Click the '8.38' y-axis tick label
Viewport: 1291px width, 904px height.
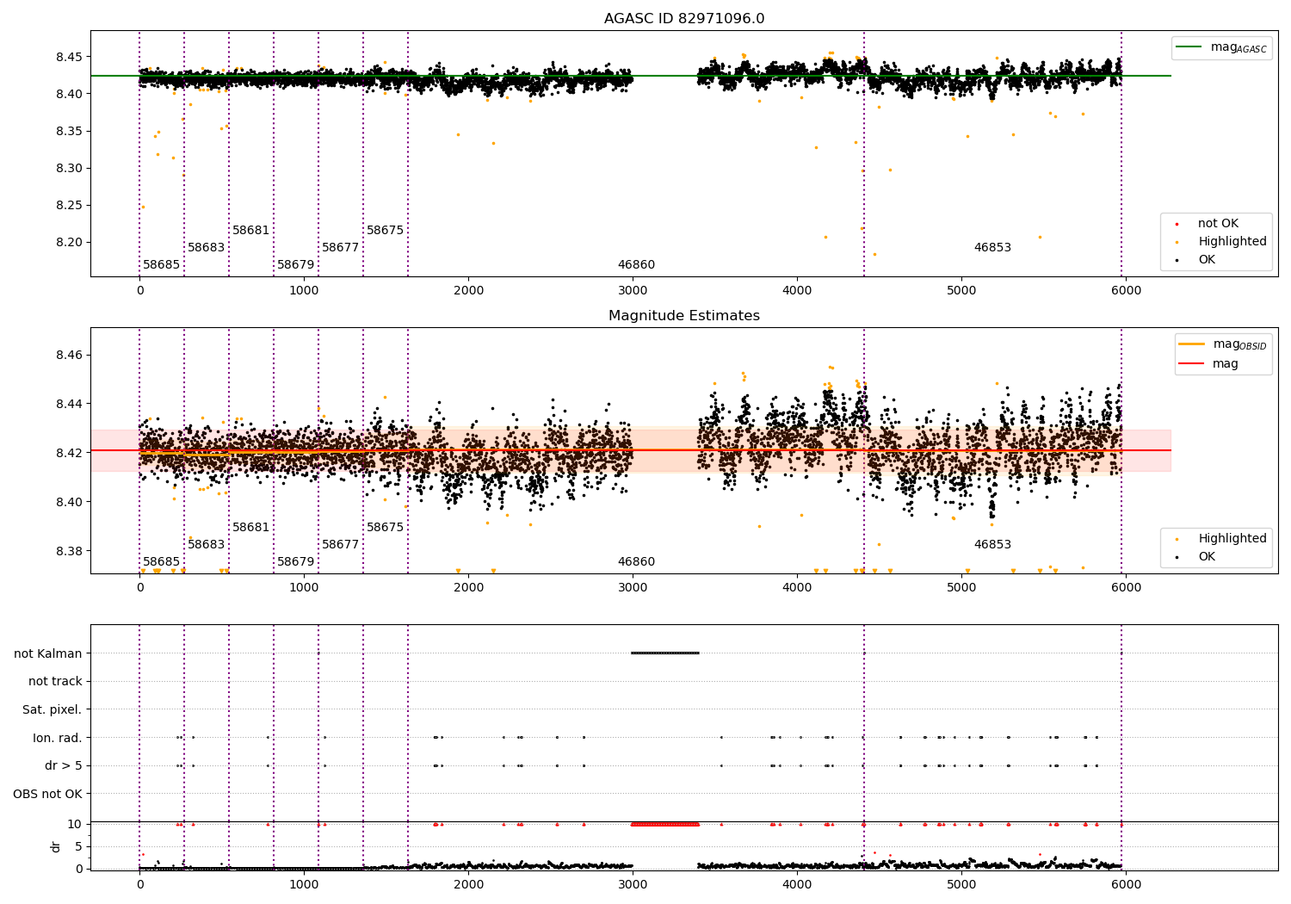(x=70, y=552)
